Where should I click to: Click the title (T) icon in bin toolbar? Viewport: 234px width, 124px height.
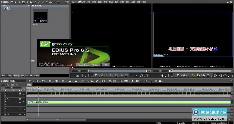click(27, 2)
